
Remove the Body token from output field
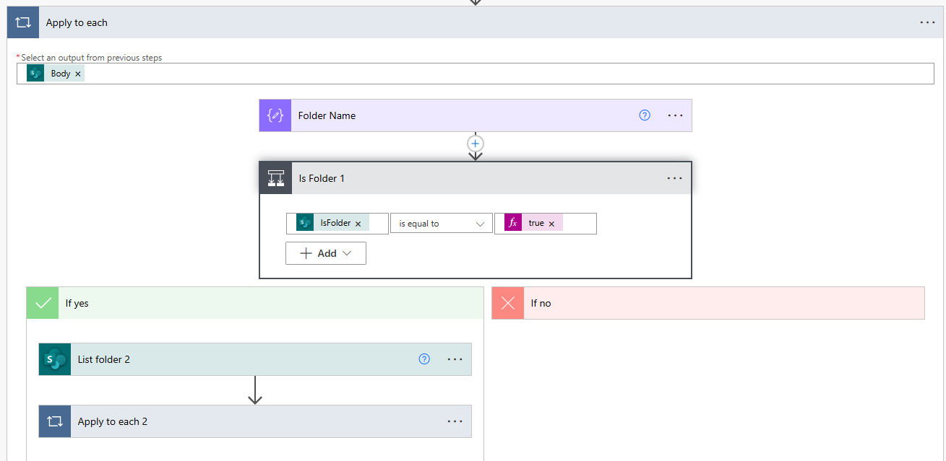78,74
